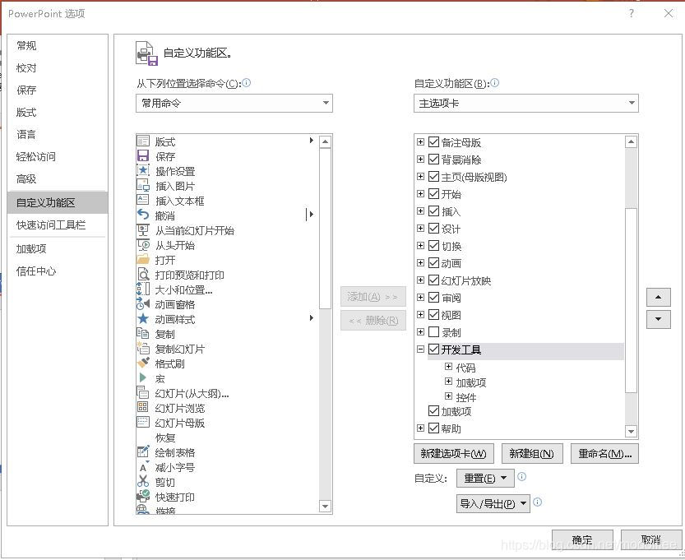This screenshot has height=560, width=685.
Task: Click the 复制 copy icon
Action: point(143,334)
